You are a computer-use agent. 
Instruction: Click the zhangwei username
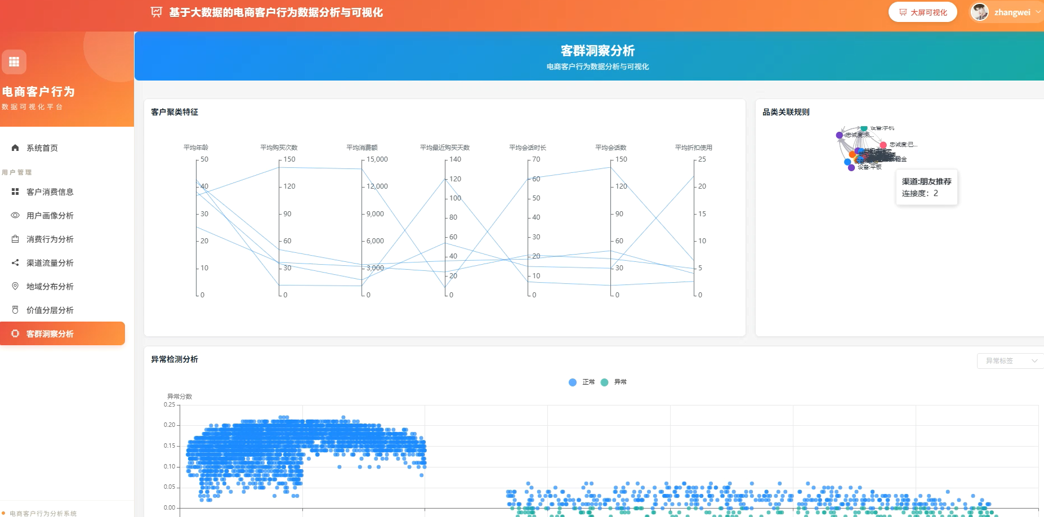pos(1012,12)
